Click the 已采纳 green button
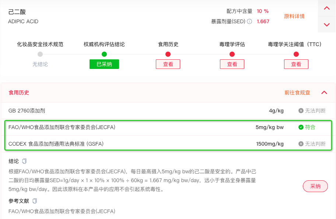The image size is (336, 219). (104, 64)
